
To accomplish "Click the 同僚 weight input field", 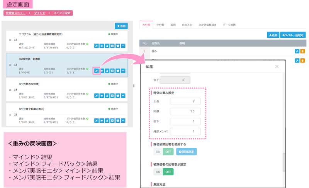I will click(x=185, y=111).
